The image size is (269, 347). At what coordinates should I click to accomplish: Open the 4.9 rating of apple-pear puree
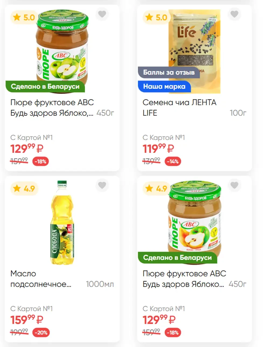click(x=156, y=189)
